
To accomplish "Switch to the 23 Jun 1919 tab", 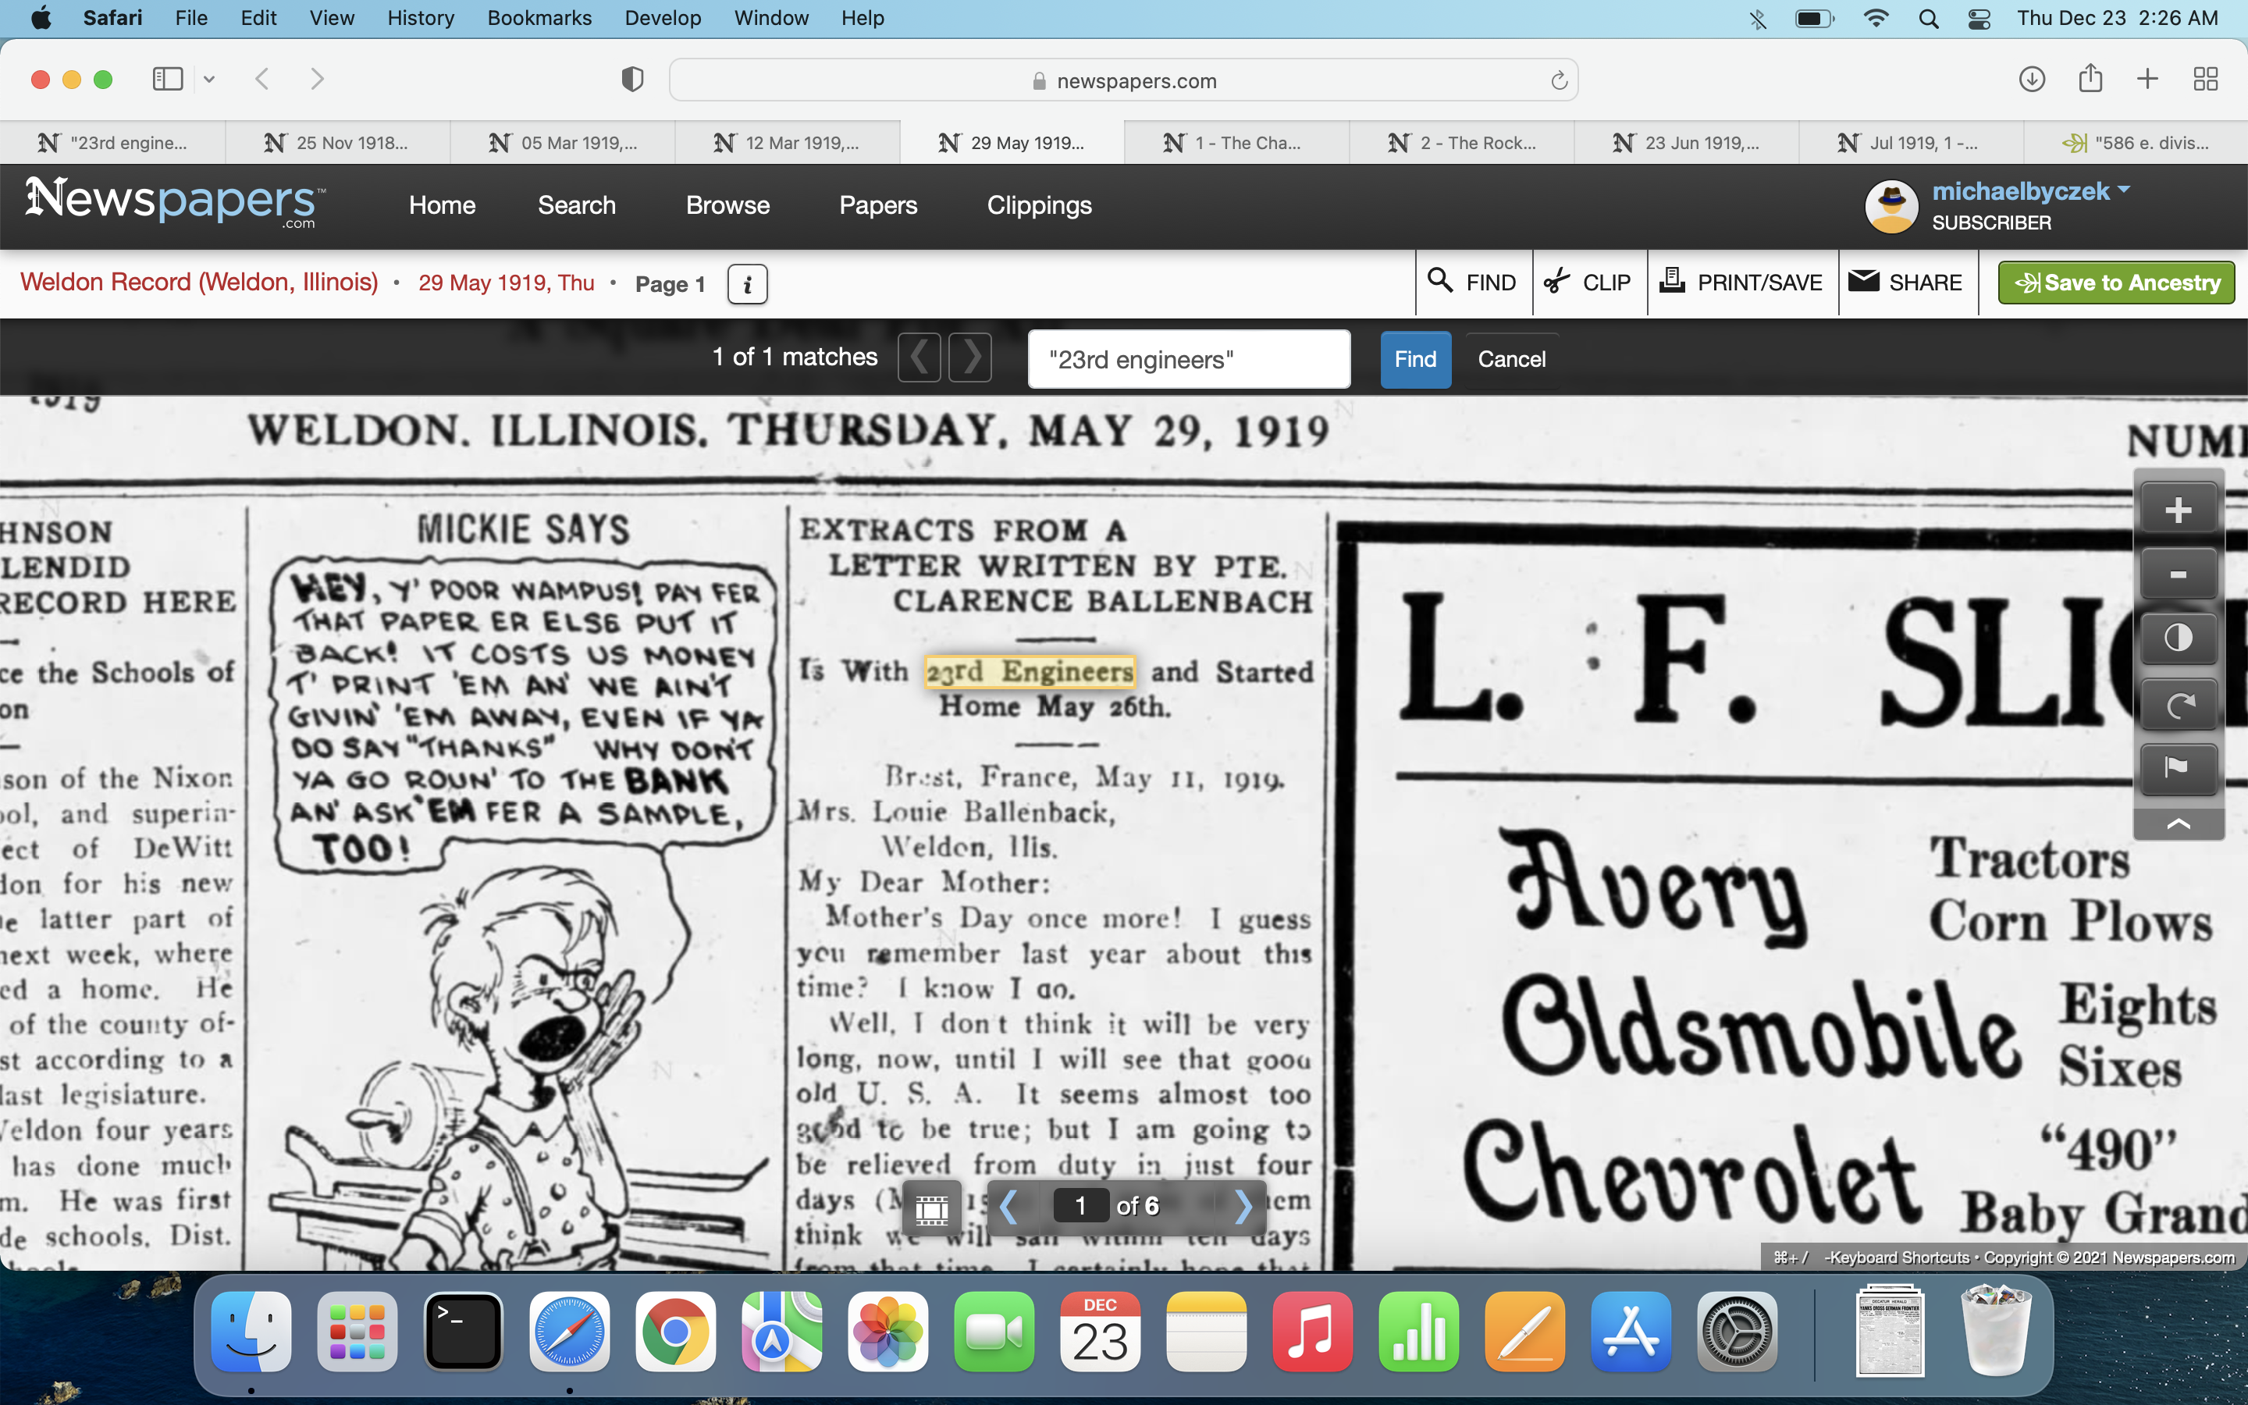I will 1686,143.
